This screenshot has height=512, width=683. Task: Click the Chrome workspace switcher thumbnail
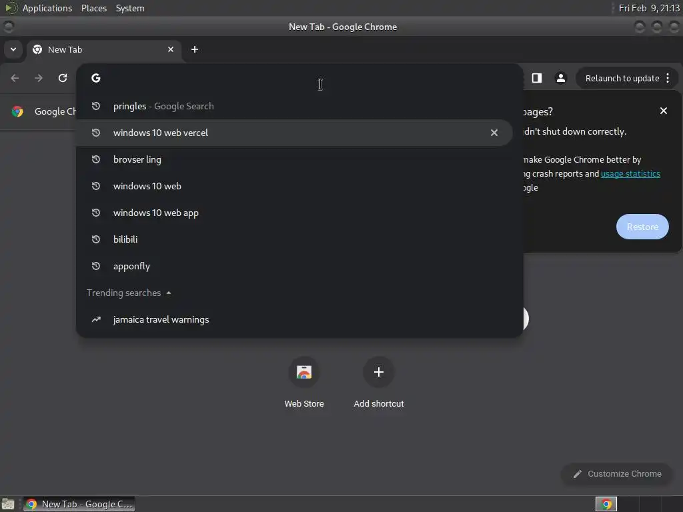click(606, 504)
